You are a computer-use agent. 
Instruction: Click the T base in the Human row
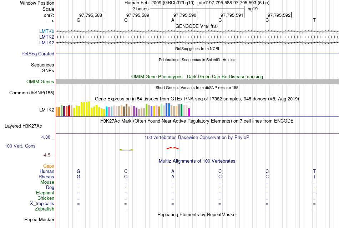[314, 171]
